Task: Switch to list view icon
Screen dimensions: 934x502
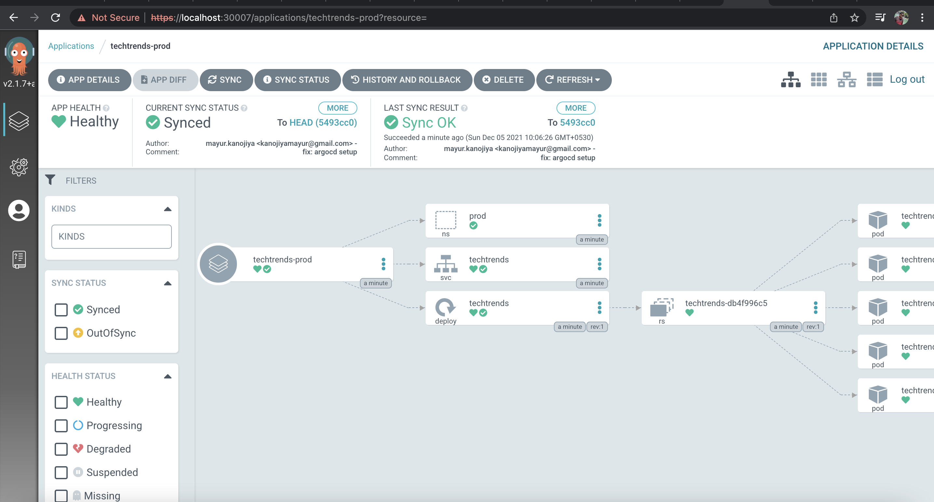Action: coord(874,80)
